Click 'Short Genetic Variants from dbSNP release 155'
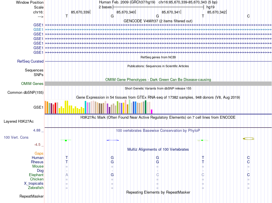 tap(158, 89)
